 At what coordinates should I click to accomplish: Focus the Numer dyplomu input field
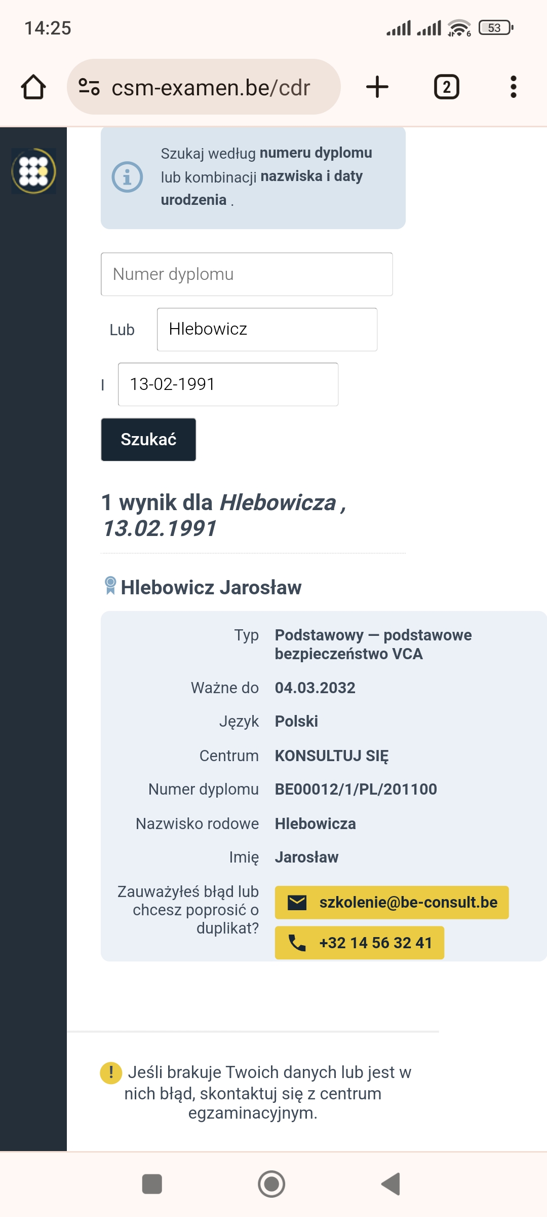[x=247, y=274]
